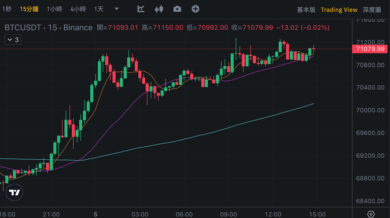Open the 深度圖 depth chart tab
The width and height of the screenshot is (390, 218).
coord(372,10)
